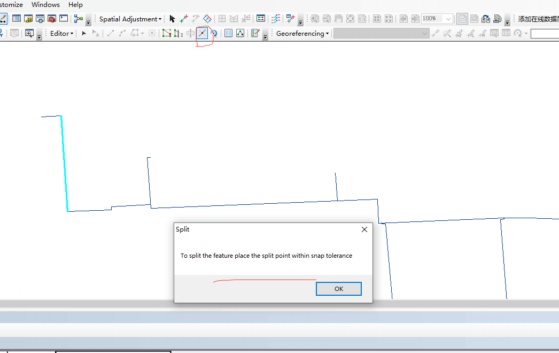Open the Windows menu
The height and width of the screenshot is (353, 559).
(45, 5)
